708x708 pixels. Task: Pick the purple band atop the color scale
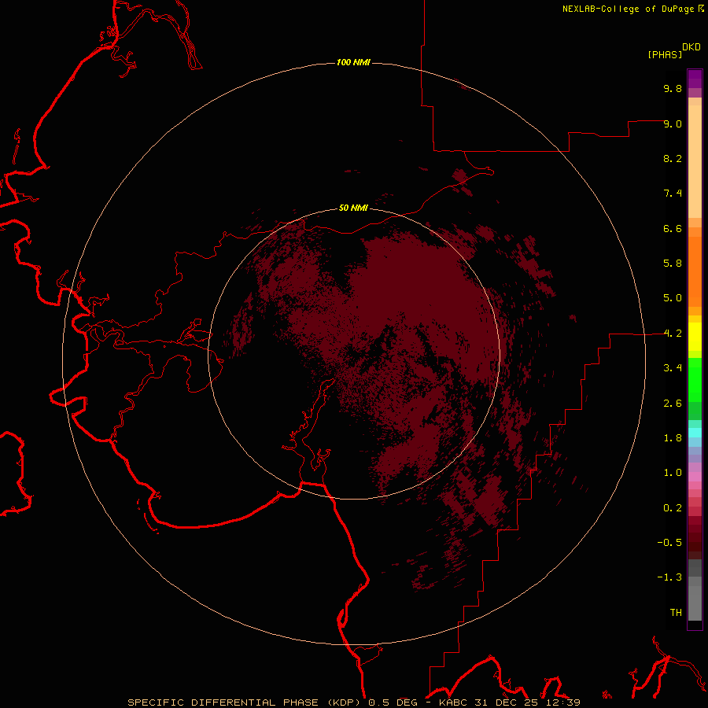tap(695, 79)
